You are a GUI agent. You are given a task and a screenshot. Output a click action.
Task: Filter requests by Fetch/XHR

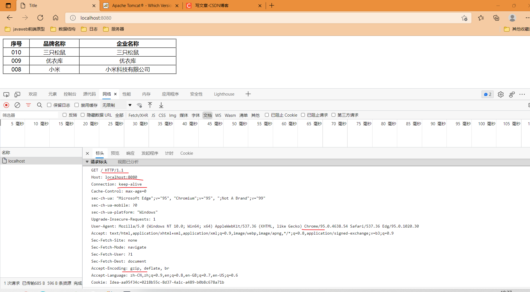(138, 115)
